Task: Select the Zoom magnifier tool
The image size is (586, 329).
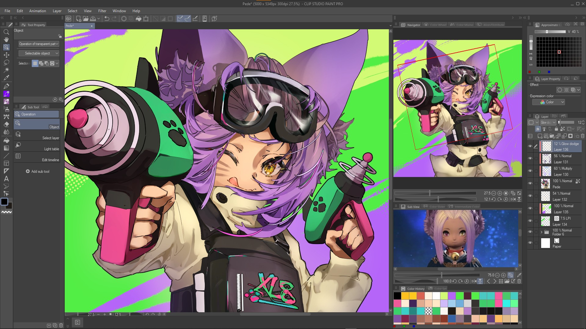Action: tap(6, 32)
